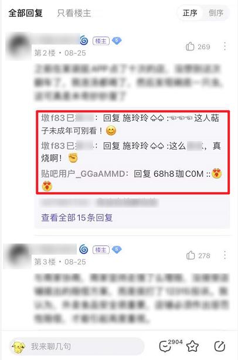
Task: Open the comments icon showing 2904
Action: (x=171, y=345)
